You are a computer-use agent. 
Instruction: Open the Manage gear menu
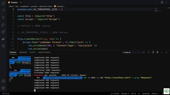point(3,88)
